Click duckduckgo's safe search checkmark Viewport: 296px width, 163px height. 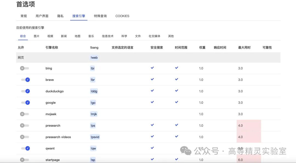152,91
